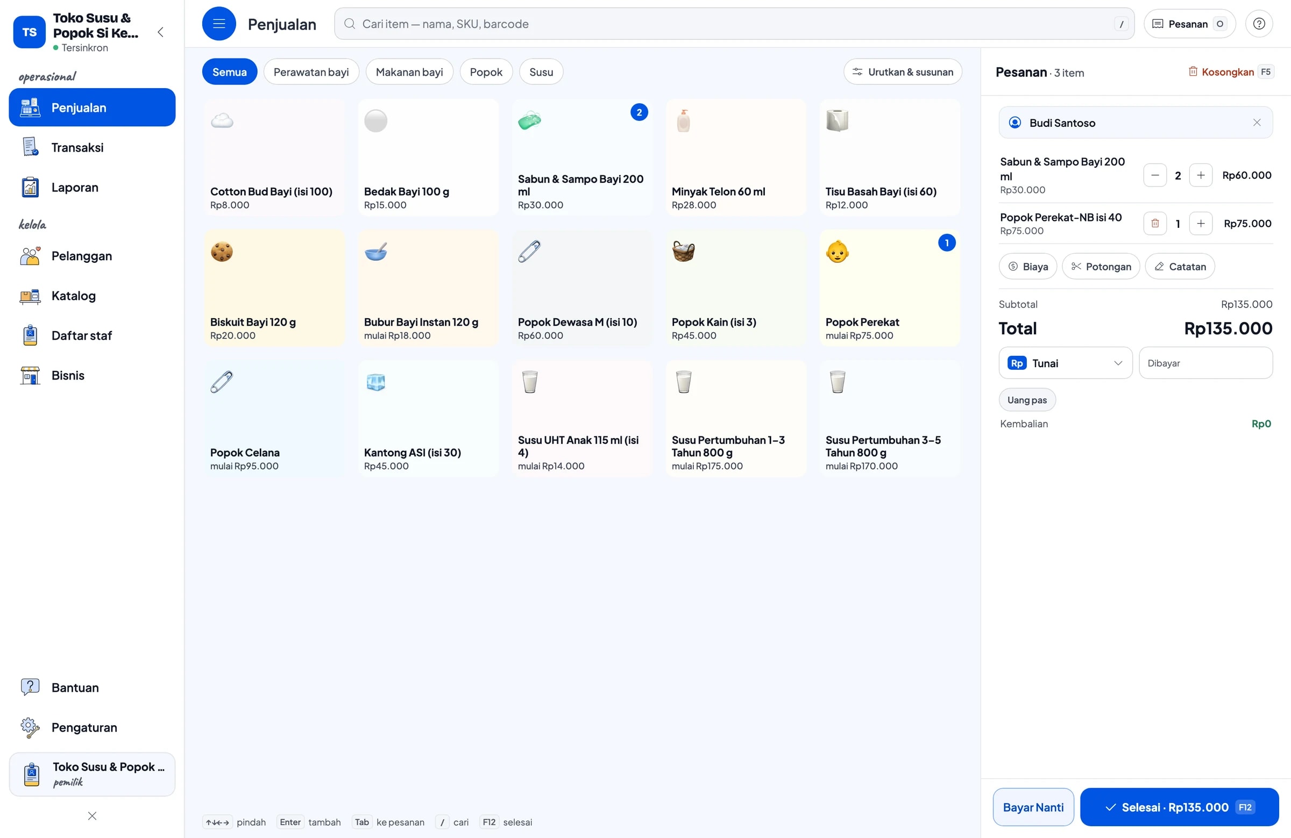Image resolution: width=1291 pixels, height=838 pixels.
Task: Remove customer Budi Santoso
Action: [x=1256, y=123]
